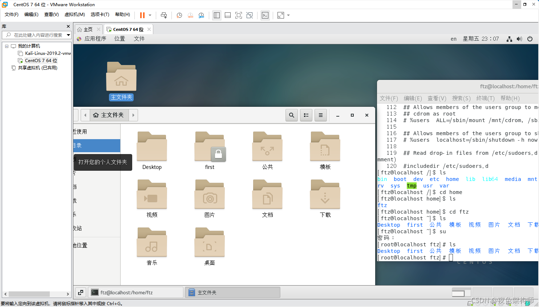This screenshot has height=307, width=539.
Task: Click the wired network status icon
Action: (509, 39)
